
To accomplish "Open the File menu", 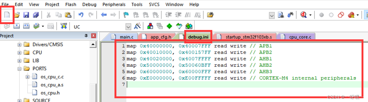I will point(5,5).
